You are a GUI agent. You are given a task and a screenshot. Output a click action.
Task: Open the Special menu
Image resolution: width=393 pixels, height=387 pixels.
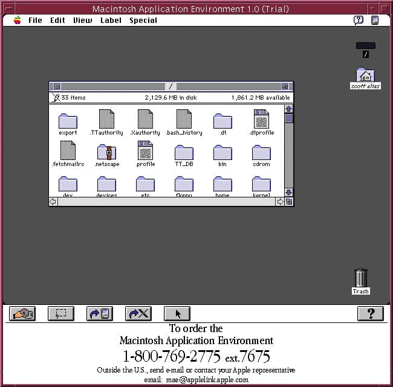coord(143,21)
